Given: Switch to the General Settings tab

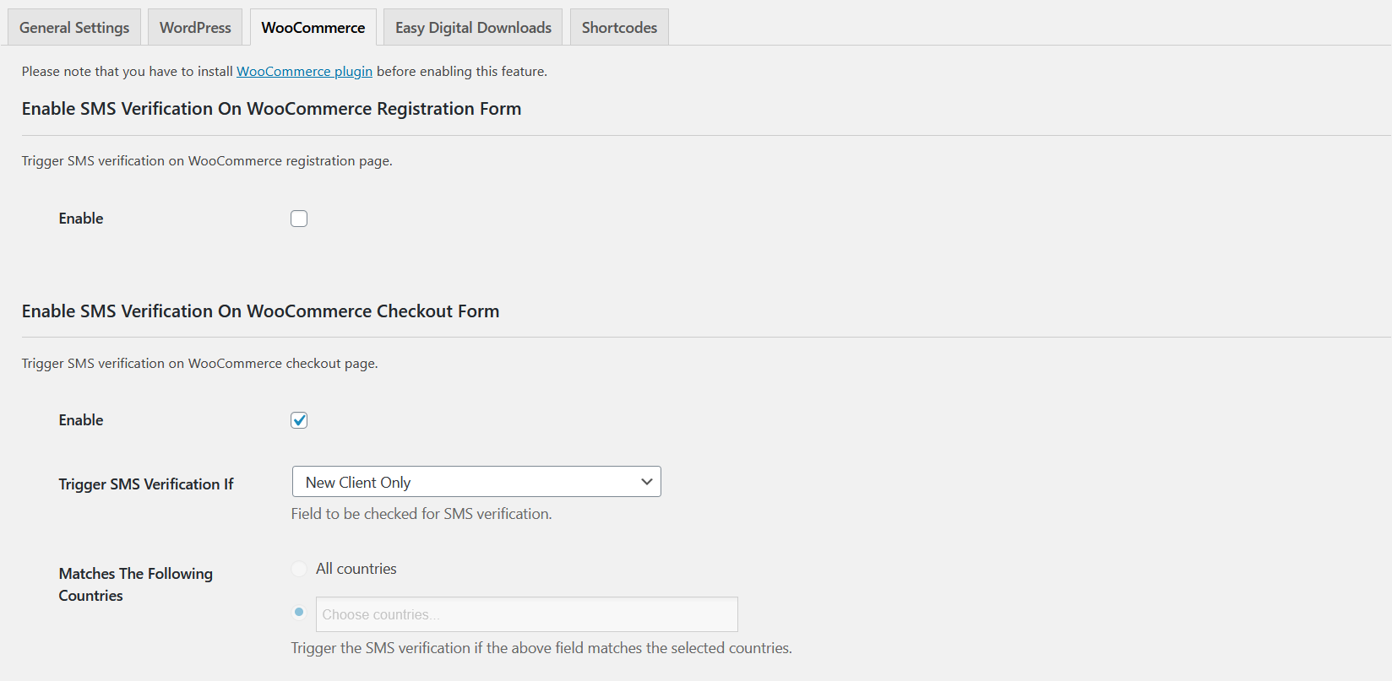Looking at the screenshot, I should [x=74, y=28].
